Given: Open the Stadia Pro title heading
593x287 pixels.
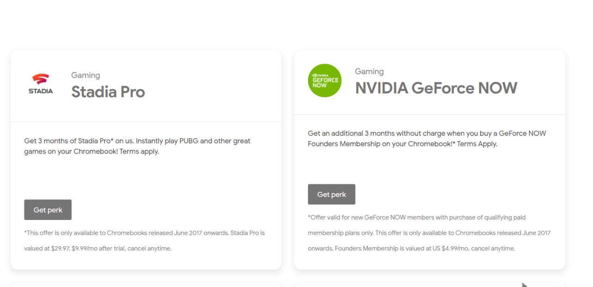Looking at the screenshot, I should pyautogui.click(x=108, y=92).
